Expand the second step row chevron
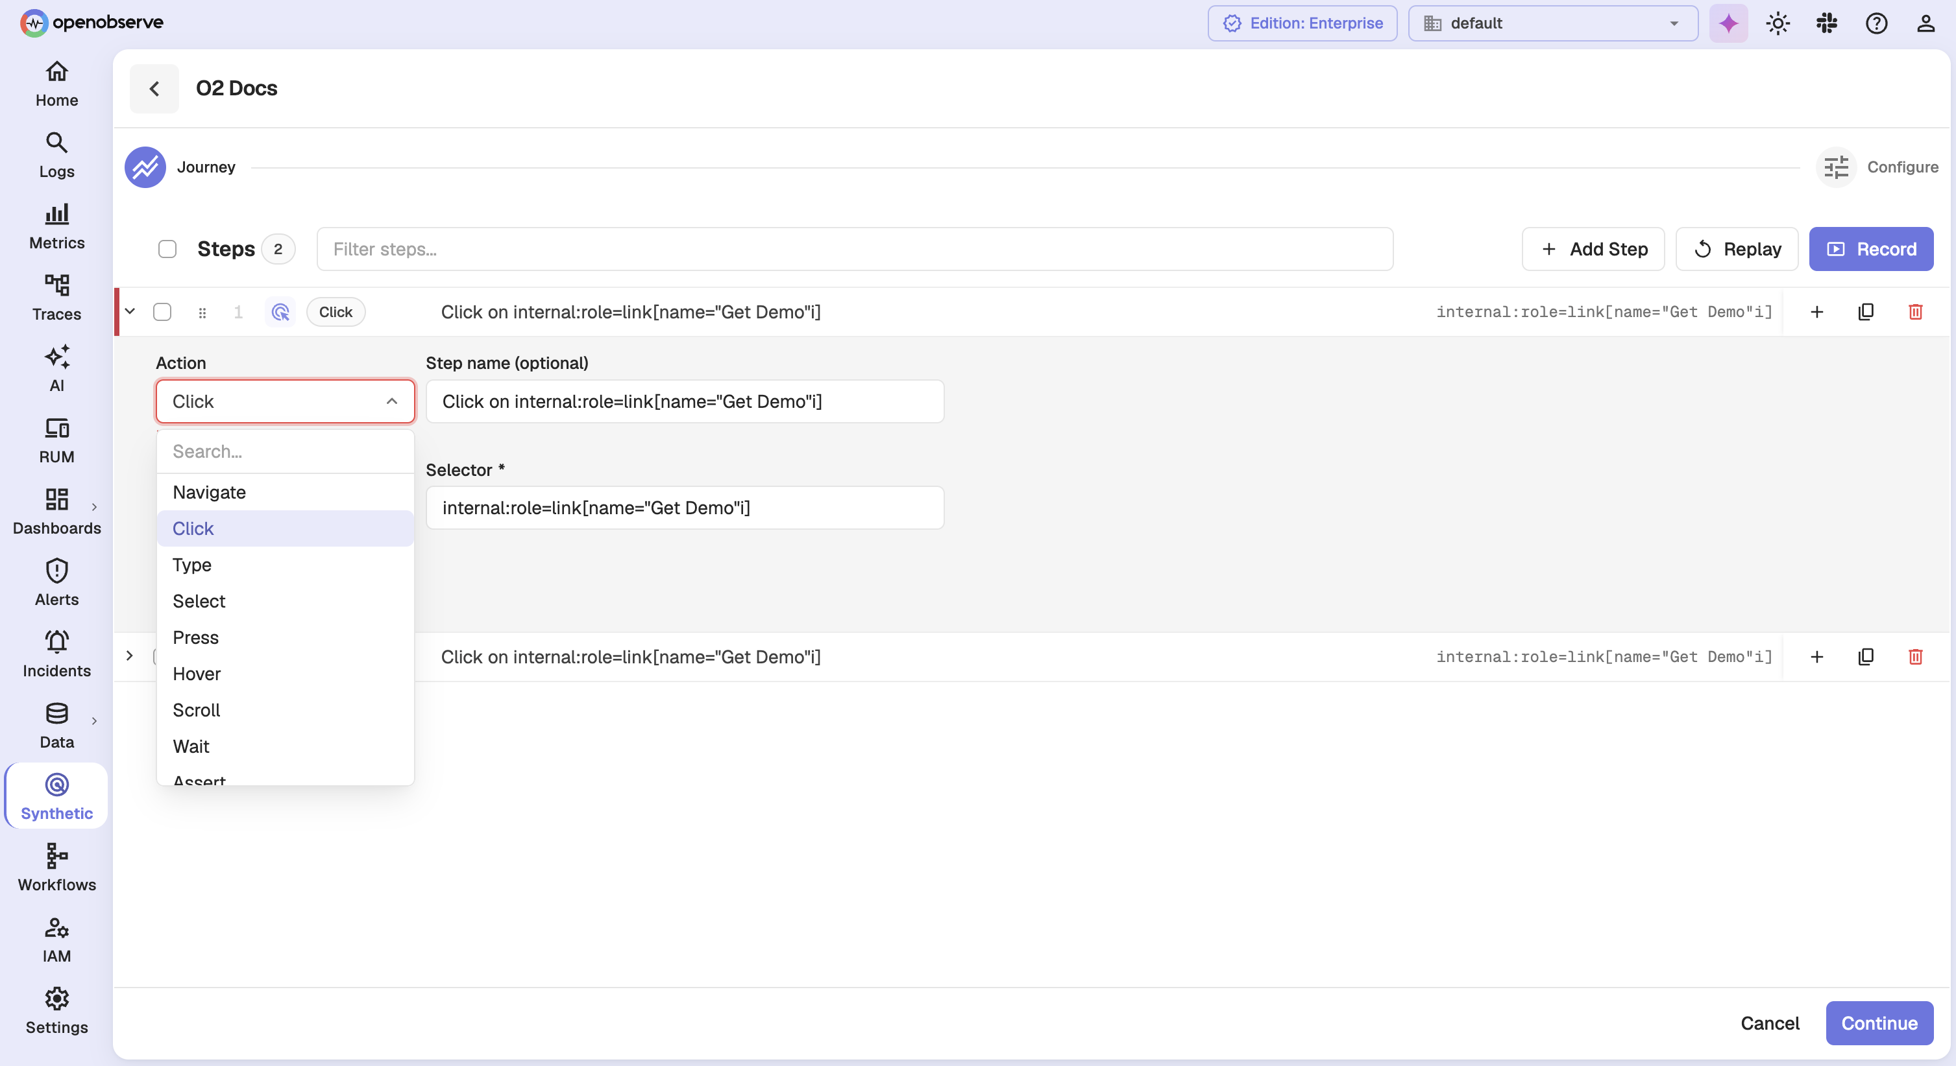This screenshot has height=1066, width=1956. coord(129,656)
